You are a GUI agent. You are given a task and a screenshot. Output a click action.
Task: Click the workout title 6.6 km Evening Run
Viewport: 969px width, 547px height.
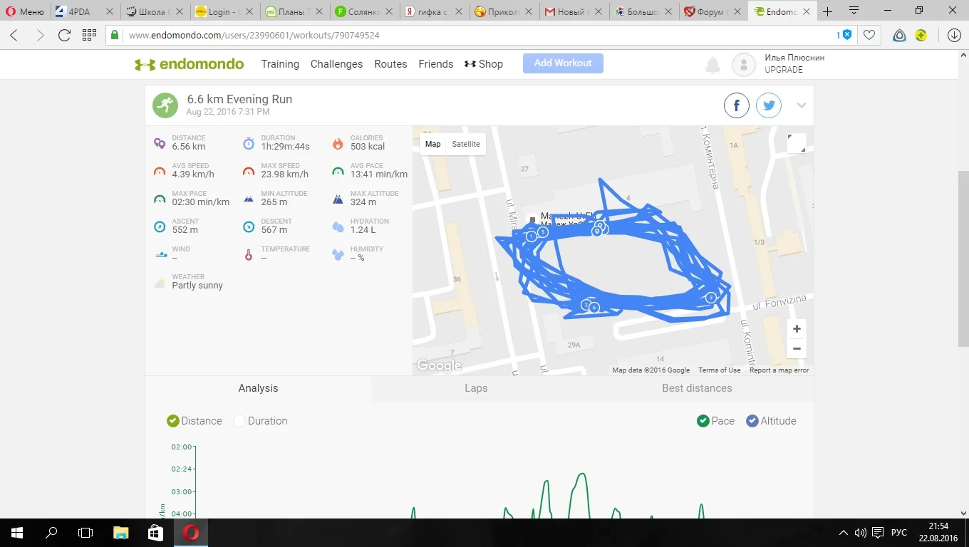click(x=239, y=100)
